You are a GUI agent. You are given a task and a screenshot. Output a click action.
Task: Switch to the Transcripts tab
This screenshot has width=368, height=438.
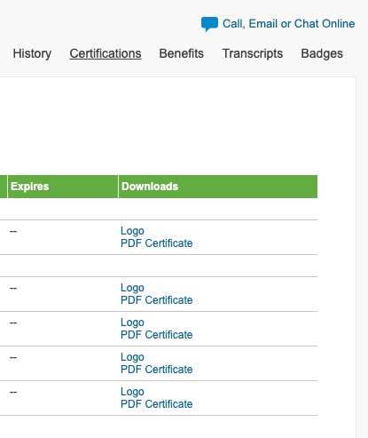(x=253, y=53)
